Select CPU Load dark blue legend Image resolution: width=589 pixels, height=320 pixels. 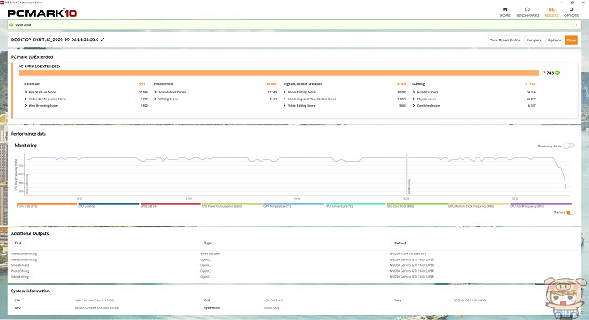coord(109,205)
